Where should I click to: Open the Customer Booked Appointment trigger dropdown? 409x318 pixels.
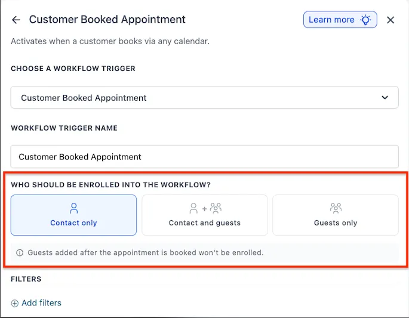click(204, 97)
